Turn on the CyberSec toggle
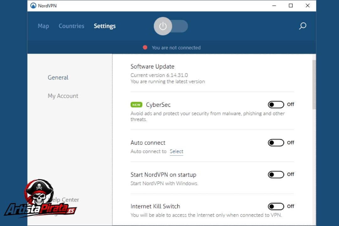Viewport: 339px width, 226px height. (x=276, y=105)
